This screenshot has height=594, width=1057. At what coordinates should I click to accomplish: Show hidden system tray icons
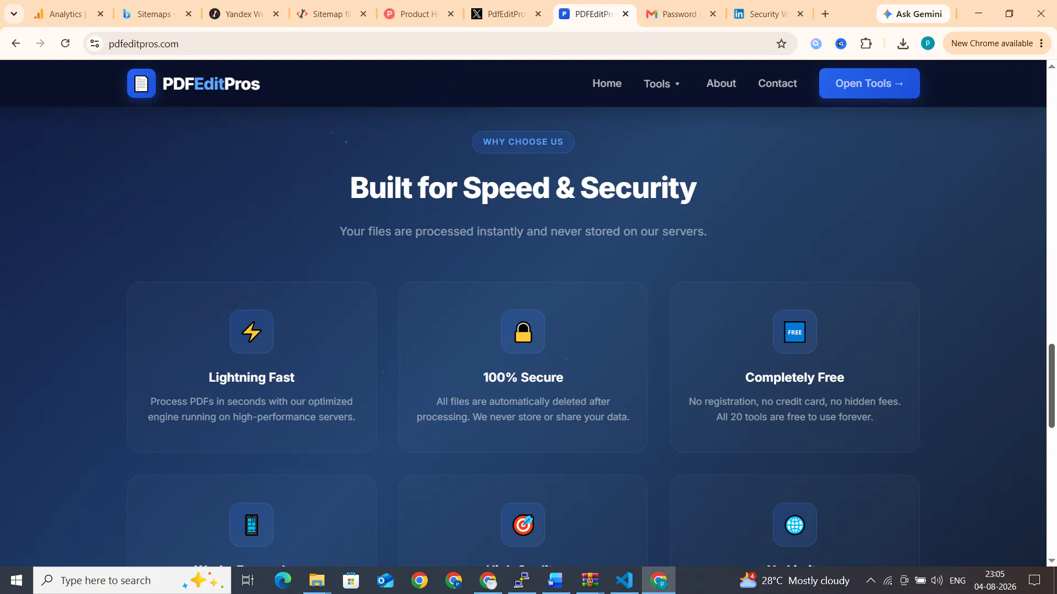tap(870, 580)
